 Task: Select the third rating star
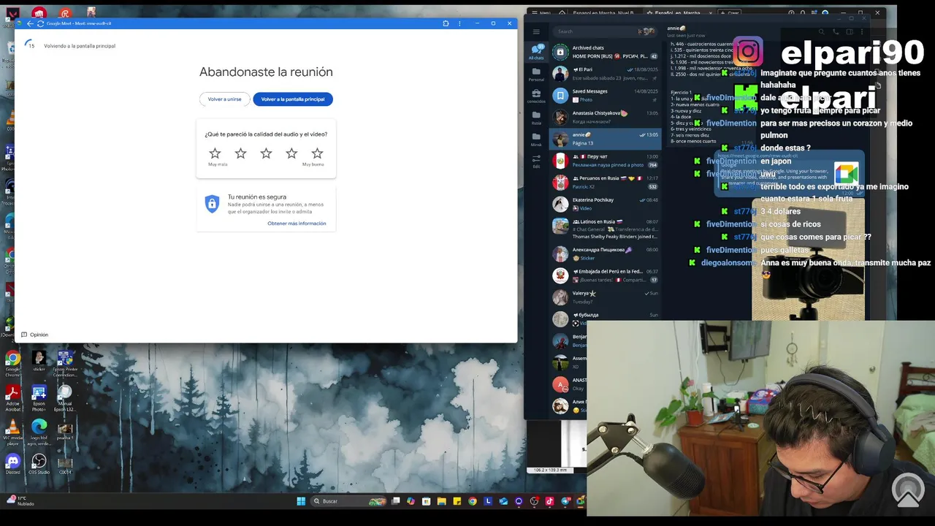pos(266,153)
